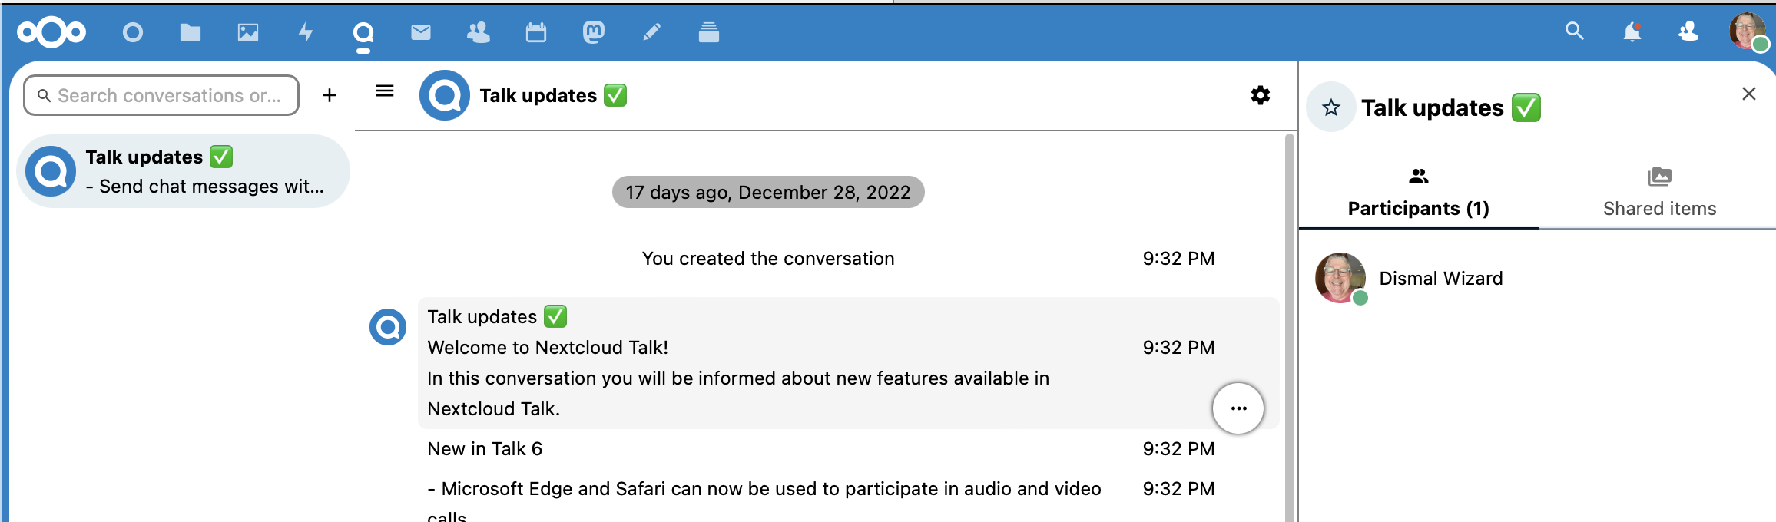1776x522 pixels.
Task: Open the Photos app icon
Action: (x=248, y=32)
